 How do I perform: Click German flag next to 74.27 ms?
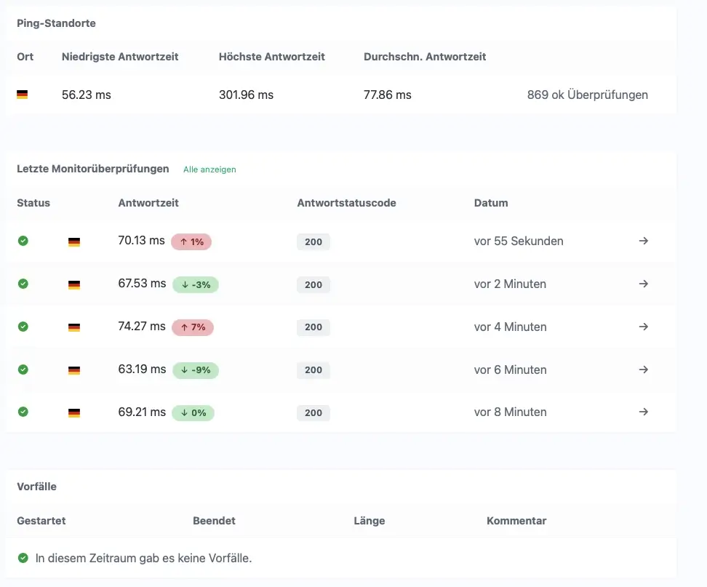[74, 327]
